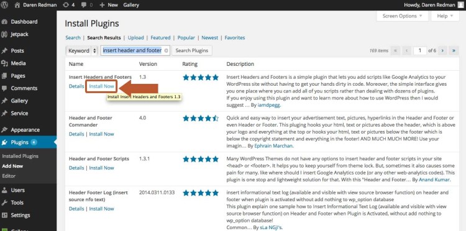Open the updates icon showing 4

(x=66, y=5)
